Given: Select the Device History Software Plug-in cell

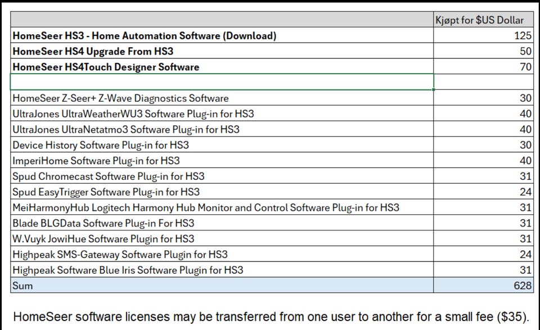Looking at the screenshot, I should pos(222,145).
